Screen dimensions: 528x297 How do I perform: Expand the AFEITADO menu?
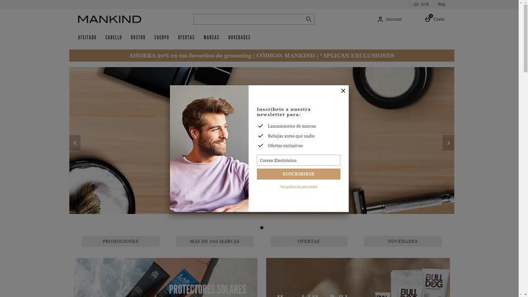pos(87,37)
